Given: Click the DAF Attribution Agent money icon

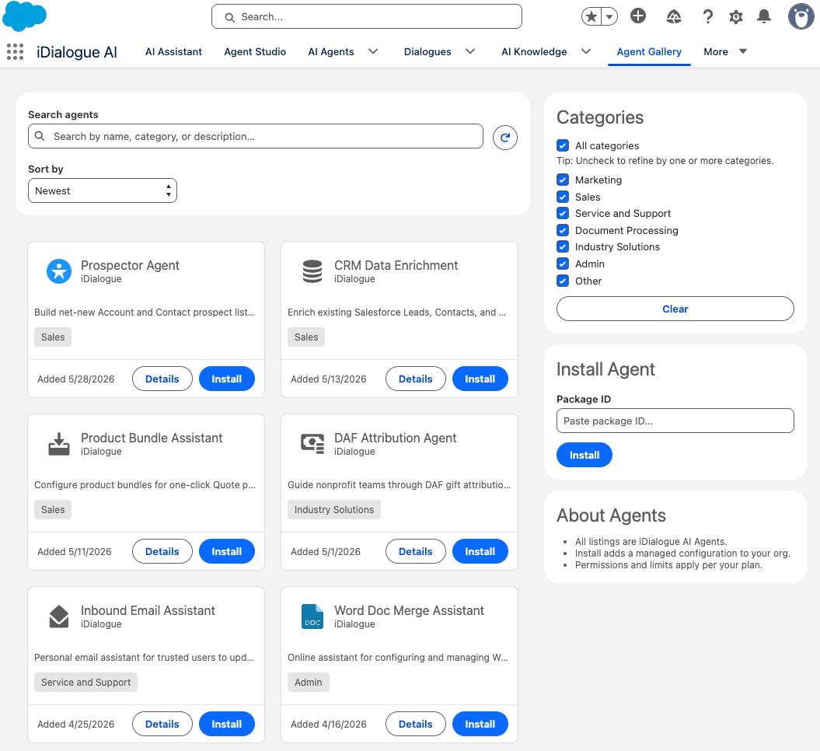Looking at the screenshot, I should coord(312,443).
